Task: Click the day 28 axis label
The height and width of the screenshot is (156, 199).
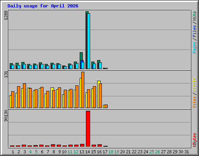Action: (169, 152)
